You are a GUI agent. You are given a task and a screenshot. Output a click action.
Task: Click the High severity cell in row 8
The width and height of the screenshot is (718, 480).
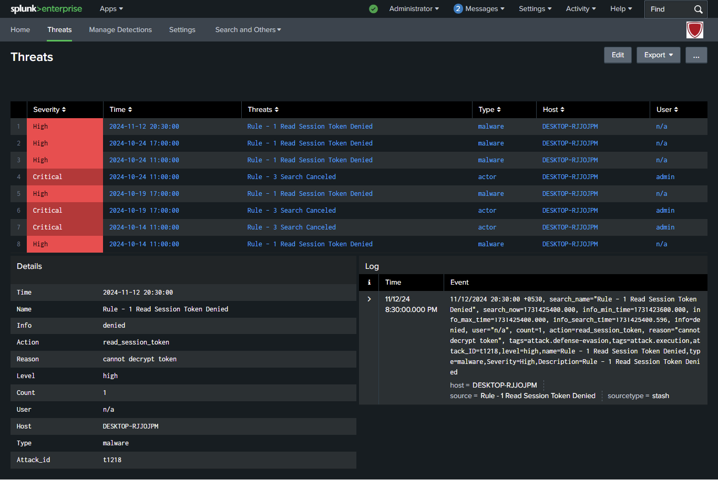(65, 244)
